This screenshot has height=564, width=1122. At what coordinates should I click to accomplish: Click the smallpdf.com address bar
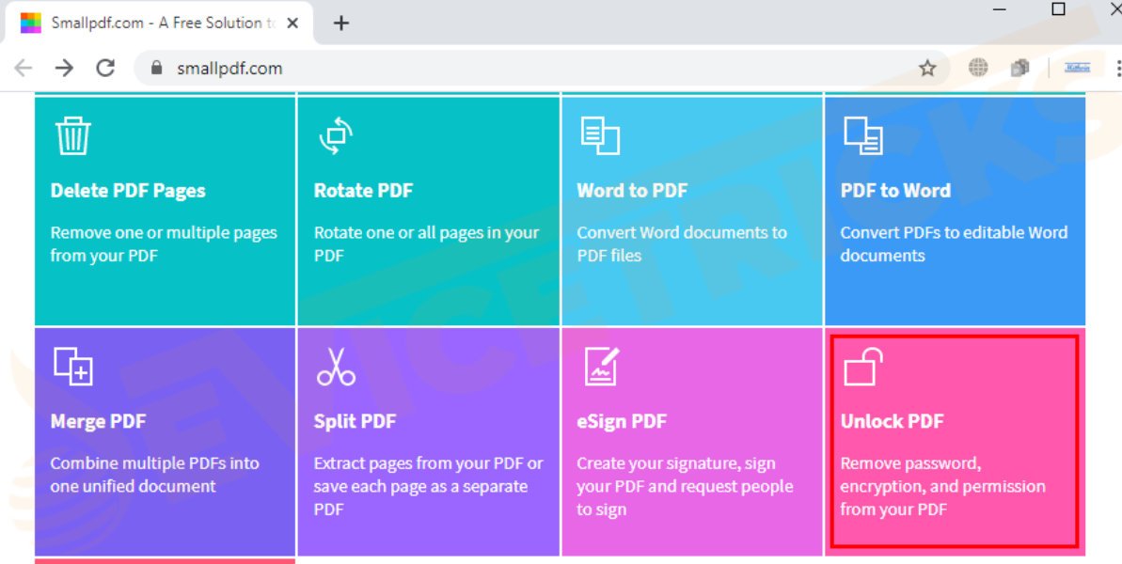[542, 68]
